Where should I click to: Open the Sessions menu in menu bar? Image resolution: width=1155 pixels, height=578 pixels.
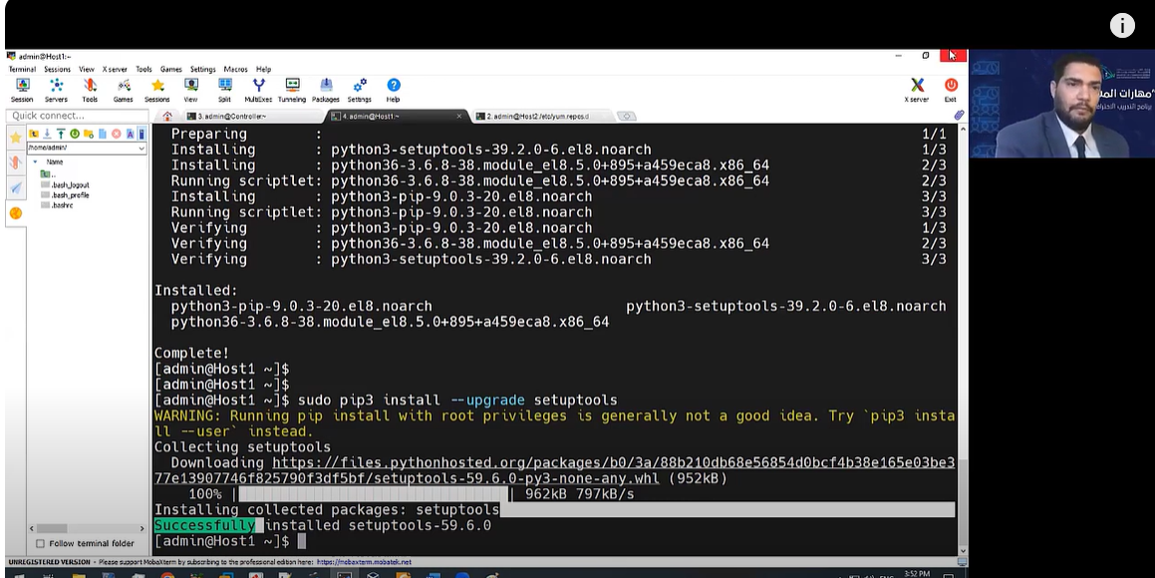tap(57, 70)
